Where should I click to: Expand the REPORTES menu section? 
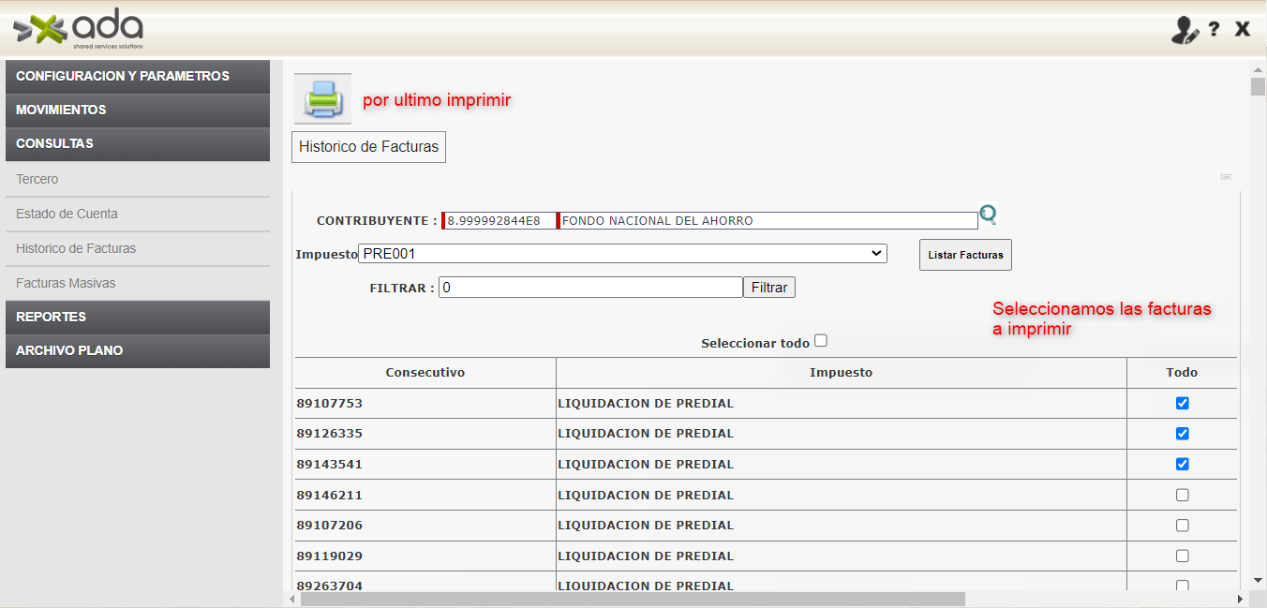[138, 317]
